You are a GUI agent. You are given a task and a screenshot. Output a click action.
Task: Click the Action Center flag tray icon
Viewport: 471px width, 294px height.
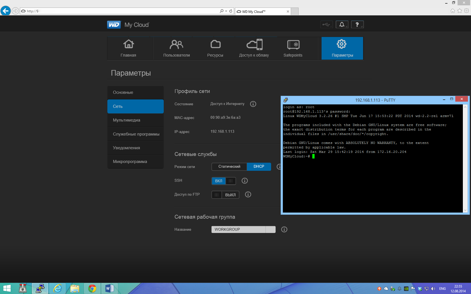coord(413,289)
